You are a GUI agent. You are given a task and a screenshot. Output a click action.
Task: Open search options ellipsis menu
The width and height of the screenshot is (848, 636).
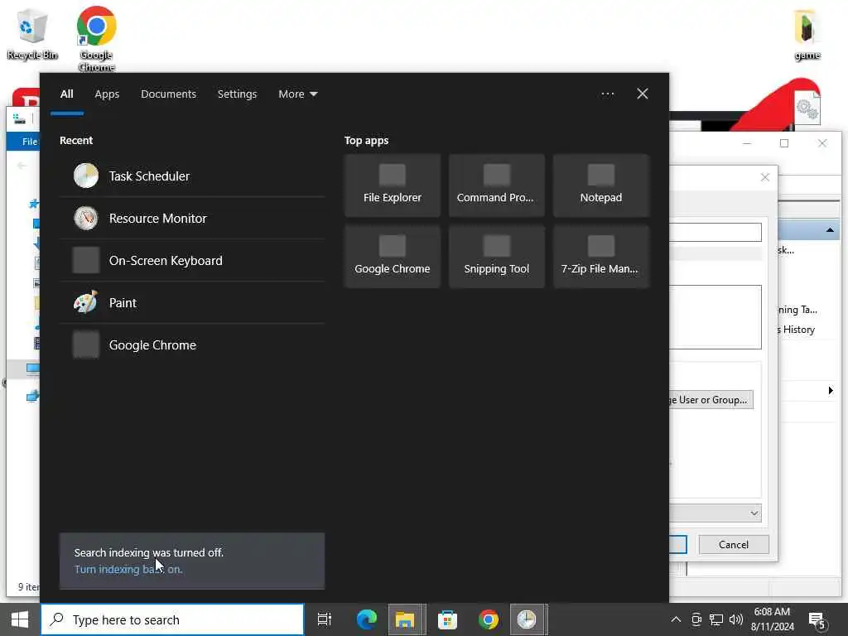click(607, 94)
